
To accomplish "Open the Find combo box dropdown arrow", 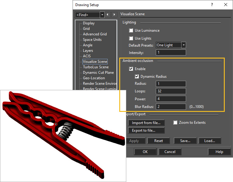I will pyautogui.click(x=102, y=15).
